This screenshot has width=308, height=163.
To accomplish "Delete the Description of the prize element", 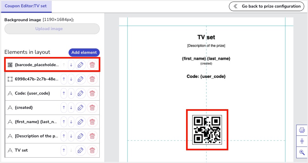I will pyautogui.click(x=92, y=136).
